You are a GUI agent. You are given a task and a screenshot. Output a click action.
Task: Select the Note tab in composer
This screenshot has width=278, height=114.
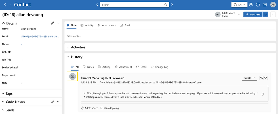click(71, 25)
